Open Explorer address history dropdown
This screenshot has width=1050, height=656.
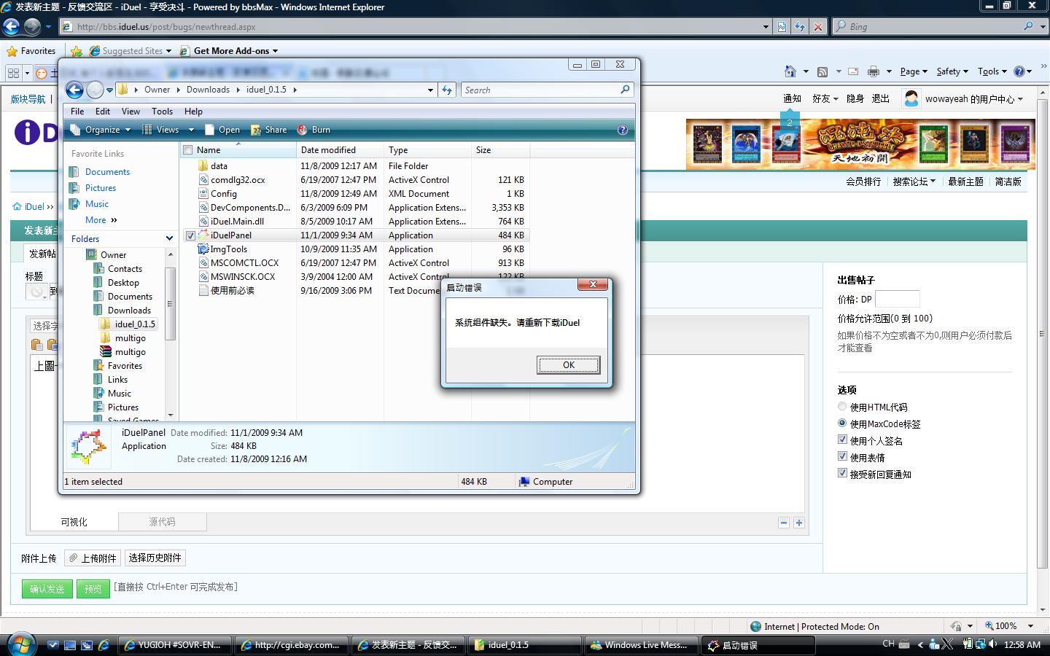click(430, 90)
